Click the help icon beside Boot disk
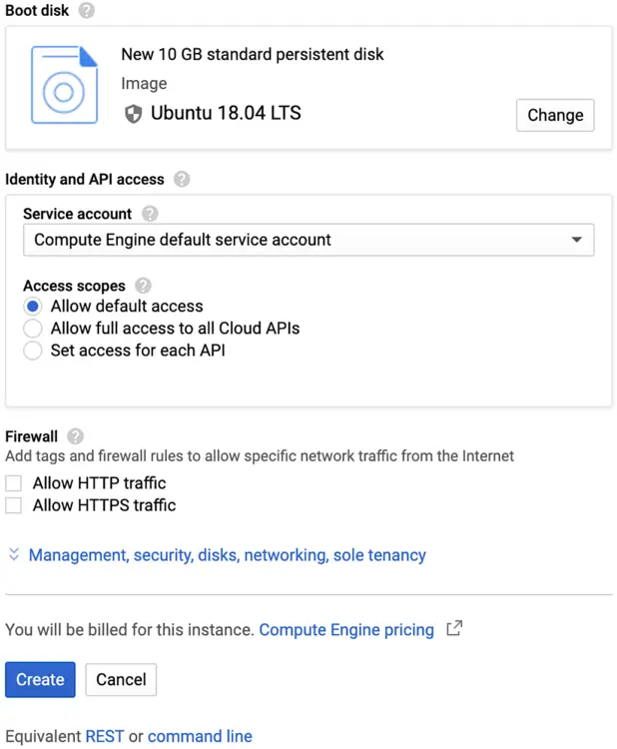617x749 pixels. [x=87, y=11]
